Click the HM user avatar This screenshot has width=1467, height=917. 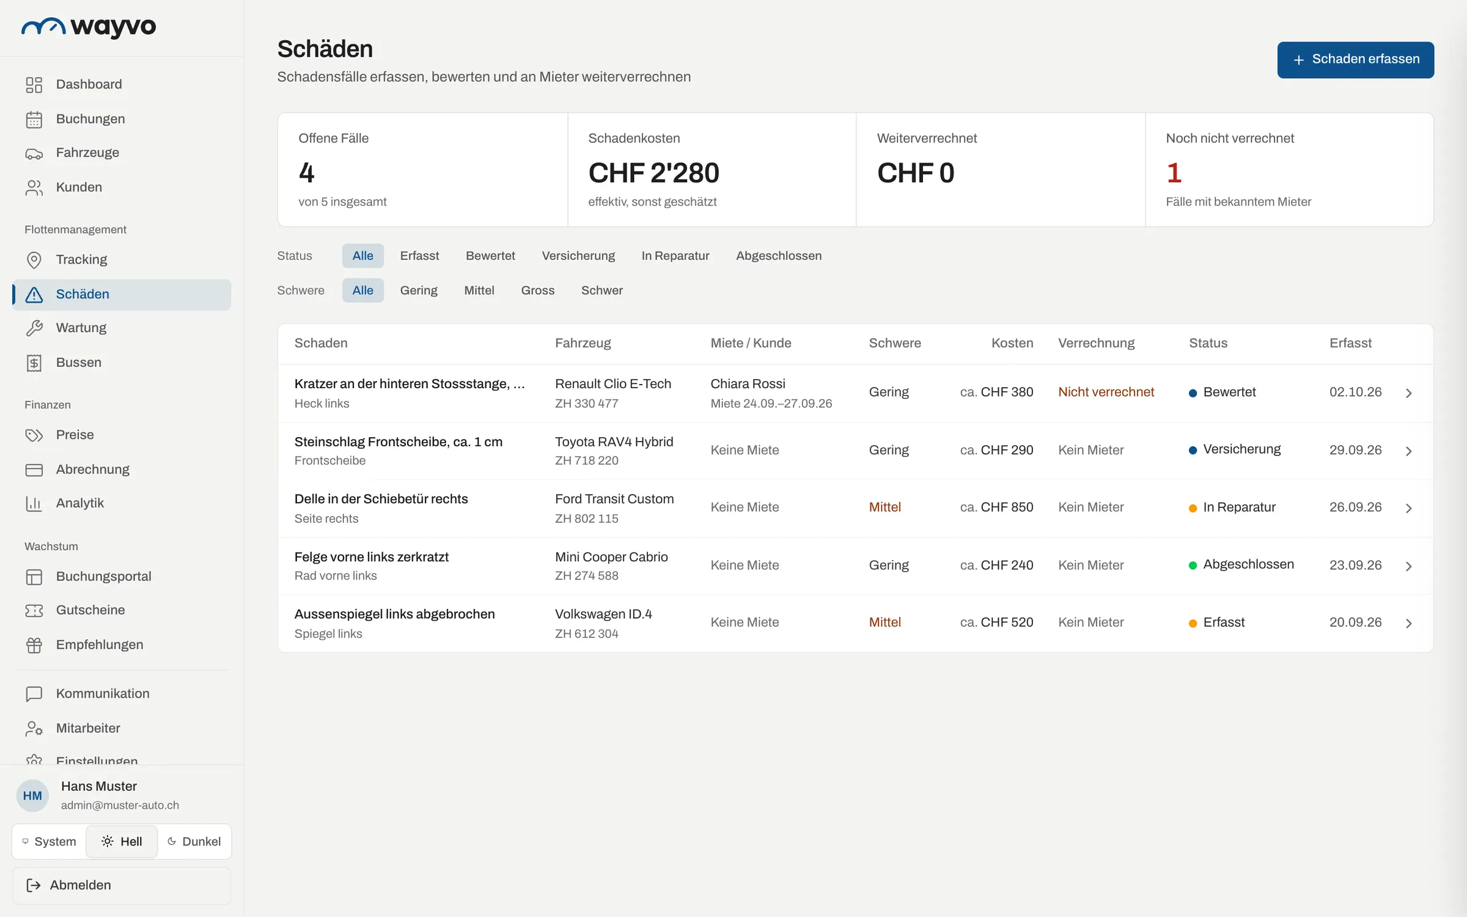pos(32,795)
